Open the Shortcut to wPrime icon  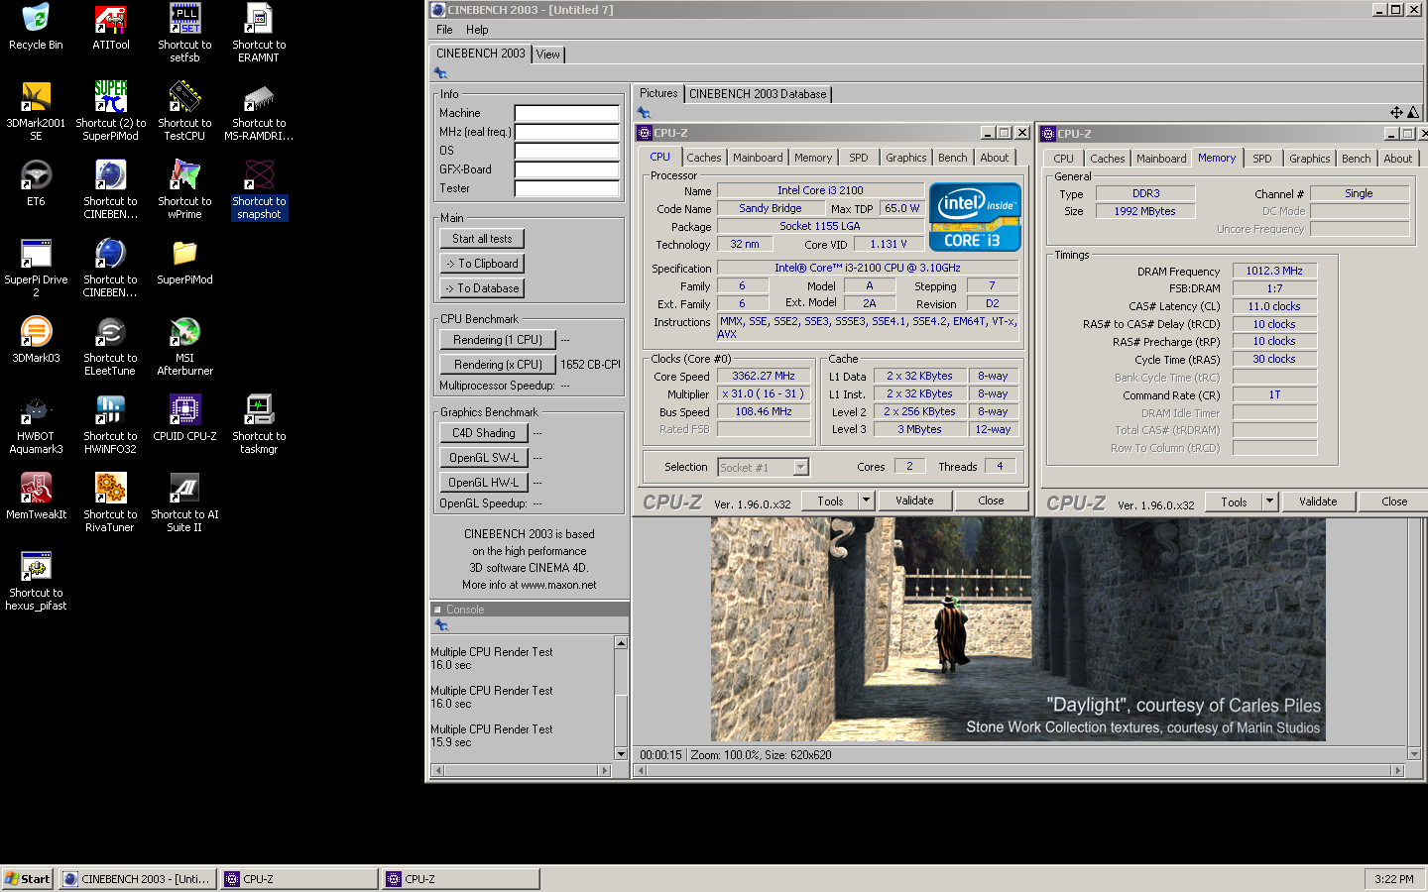coord(184,189)
